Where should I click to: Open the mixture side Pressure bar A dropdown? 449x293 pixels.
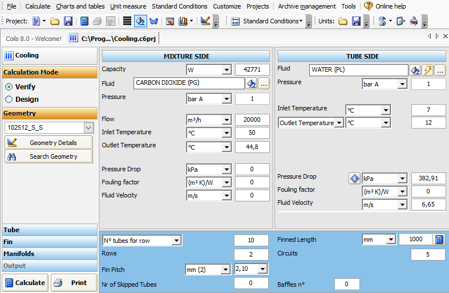point(226,99)
